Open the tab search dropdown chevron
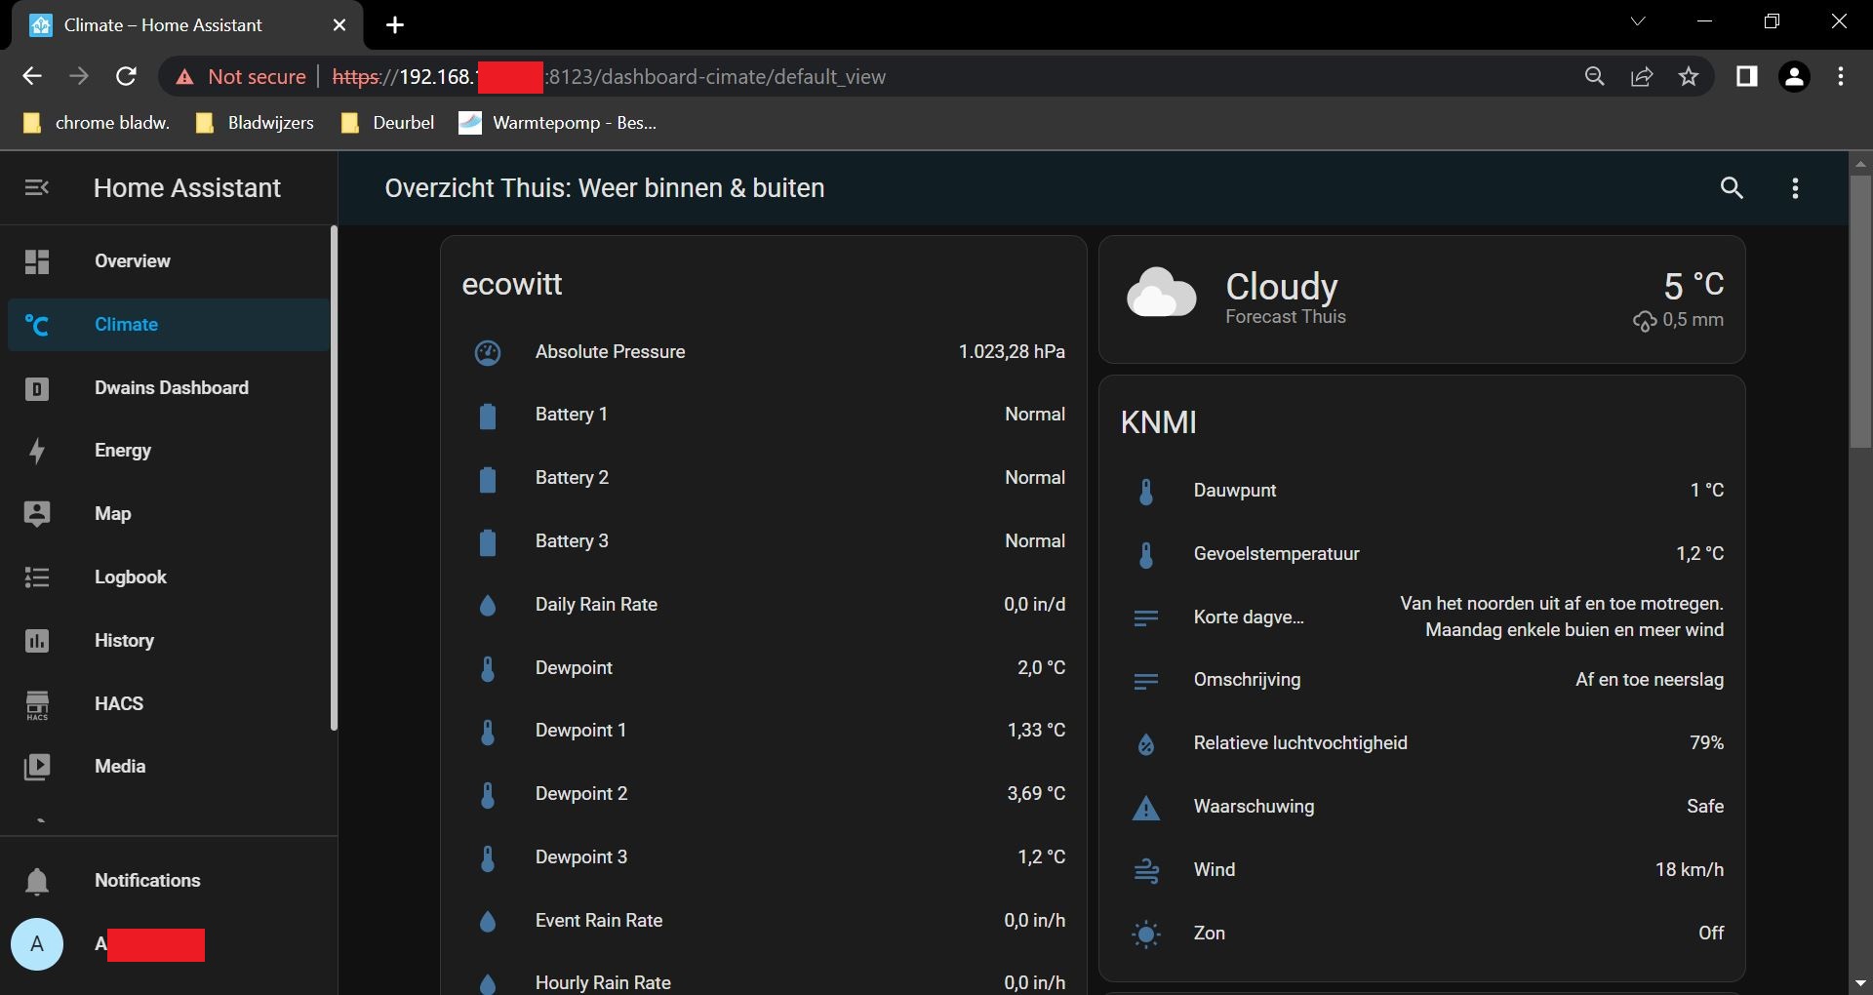1873x995 pixels. tap(1638, 20)
